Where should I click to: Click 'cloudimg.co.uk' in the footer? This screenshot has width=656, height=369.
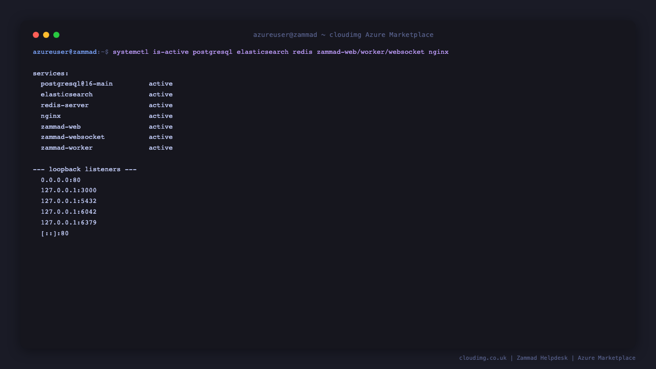(x=483, y=358)
